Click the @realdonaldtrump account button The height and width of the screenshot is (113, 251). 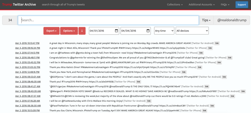point(232,20)
